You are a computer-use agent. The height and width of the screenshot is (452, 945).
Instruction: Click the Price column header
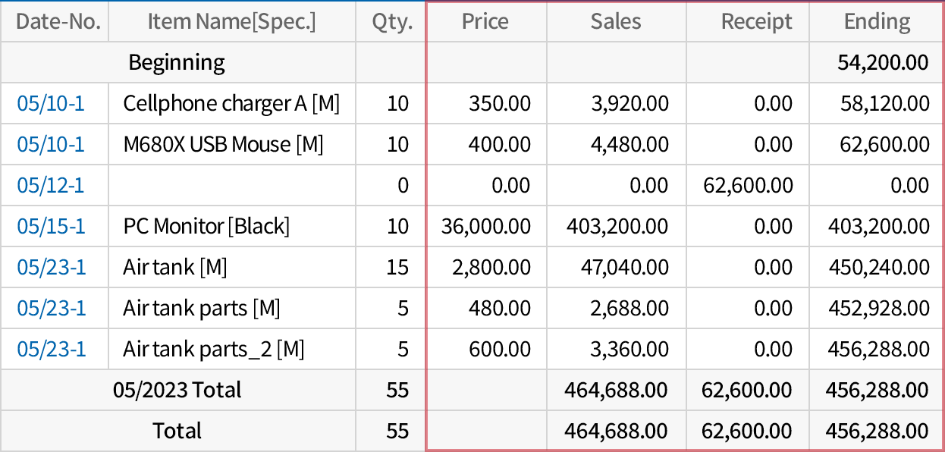(x=485, y=22)
